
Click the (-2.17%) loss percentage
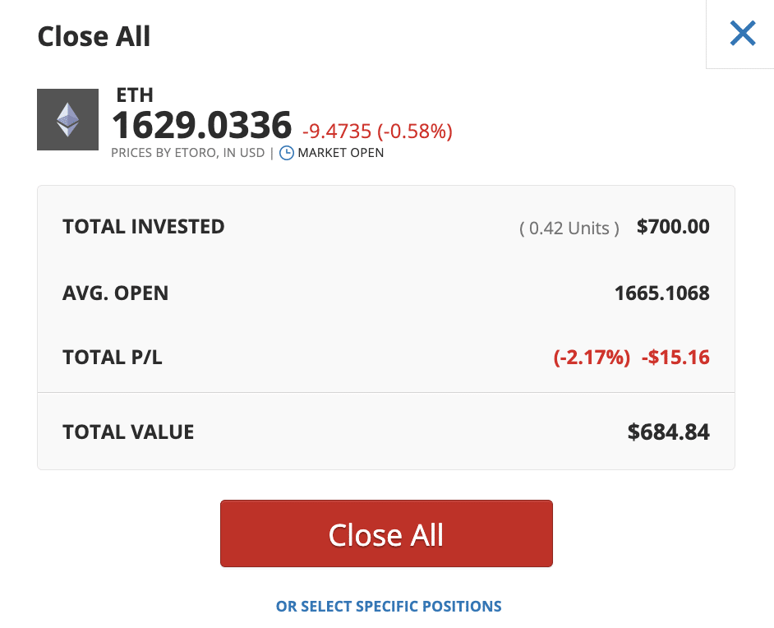point(592,358)
